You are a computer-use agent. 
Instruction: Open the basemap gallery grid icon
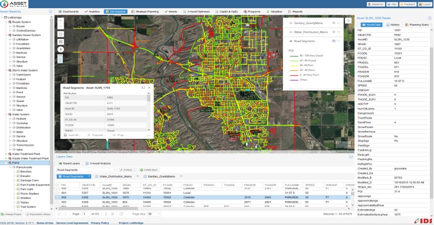(61, 42)
